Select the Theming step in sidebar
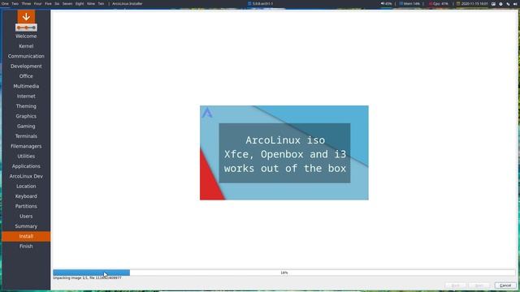This screenshot has width=520, height=292. [x=26, y=106]
